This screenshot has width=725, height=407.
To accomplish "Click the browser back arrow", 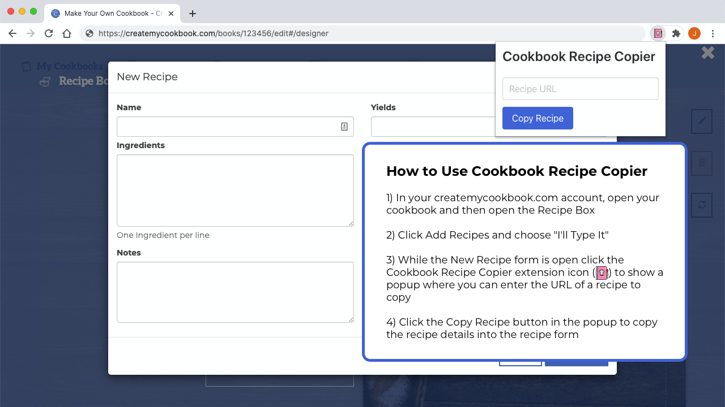I will tap(12, 33).
